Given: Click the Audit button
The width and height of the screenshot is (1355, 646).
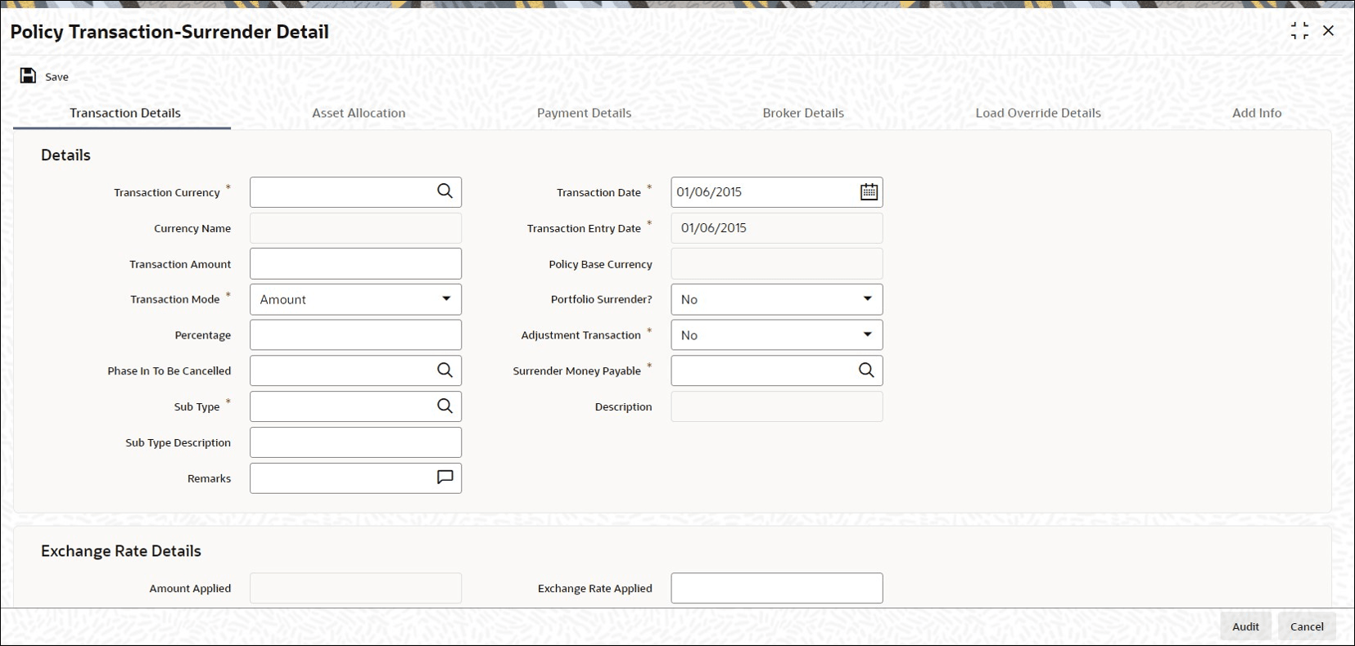Looking at the screenshot, I should point(1245,626).
